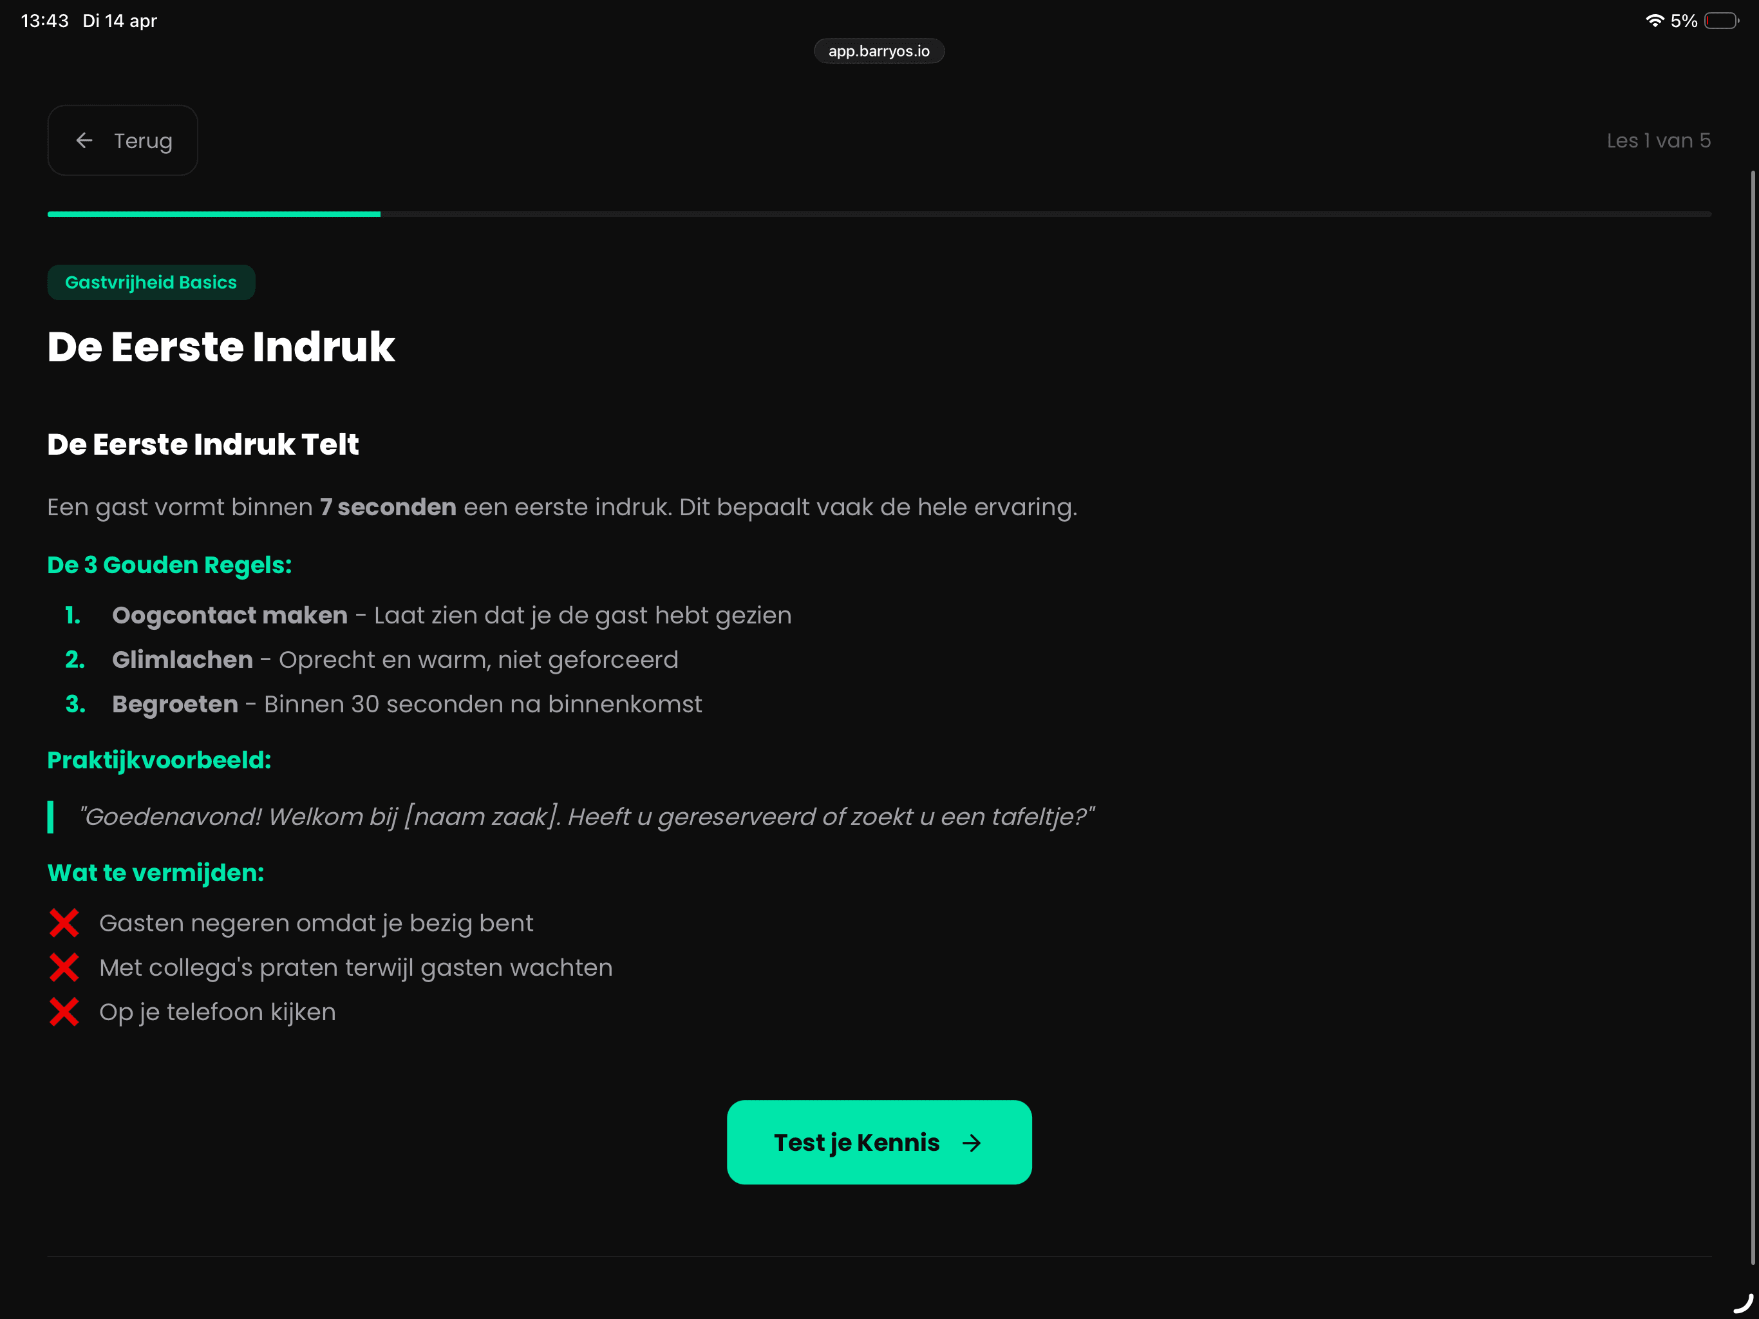Viewport: 1759px width, 1319px height.
Task: Click the vertical page scrollbar
Action: tap(1753, 716)
